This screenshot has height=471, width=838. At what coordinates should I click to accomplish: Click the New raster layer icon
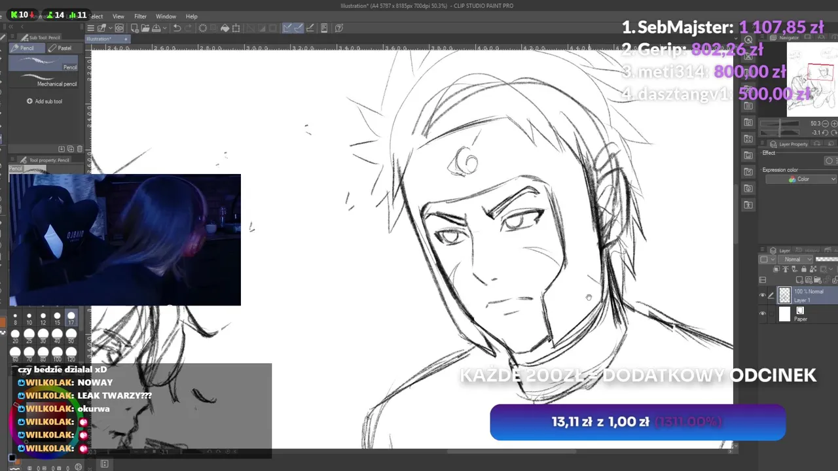click(x=799, y=280)
